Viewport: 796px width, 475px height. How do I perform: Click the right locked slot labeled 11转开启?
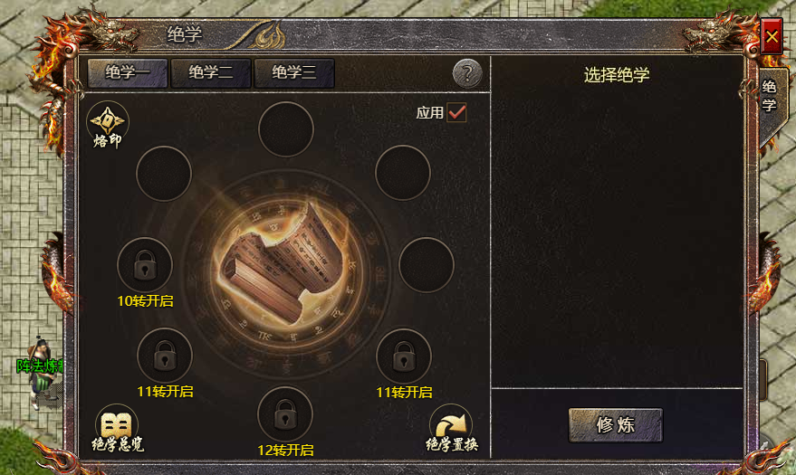tap(404, 356)
